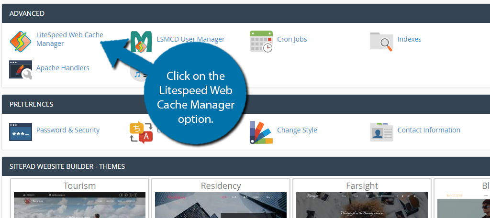Click the Tourism theme title

(x=80, y=186)
